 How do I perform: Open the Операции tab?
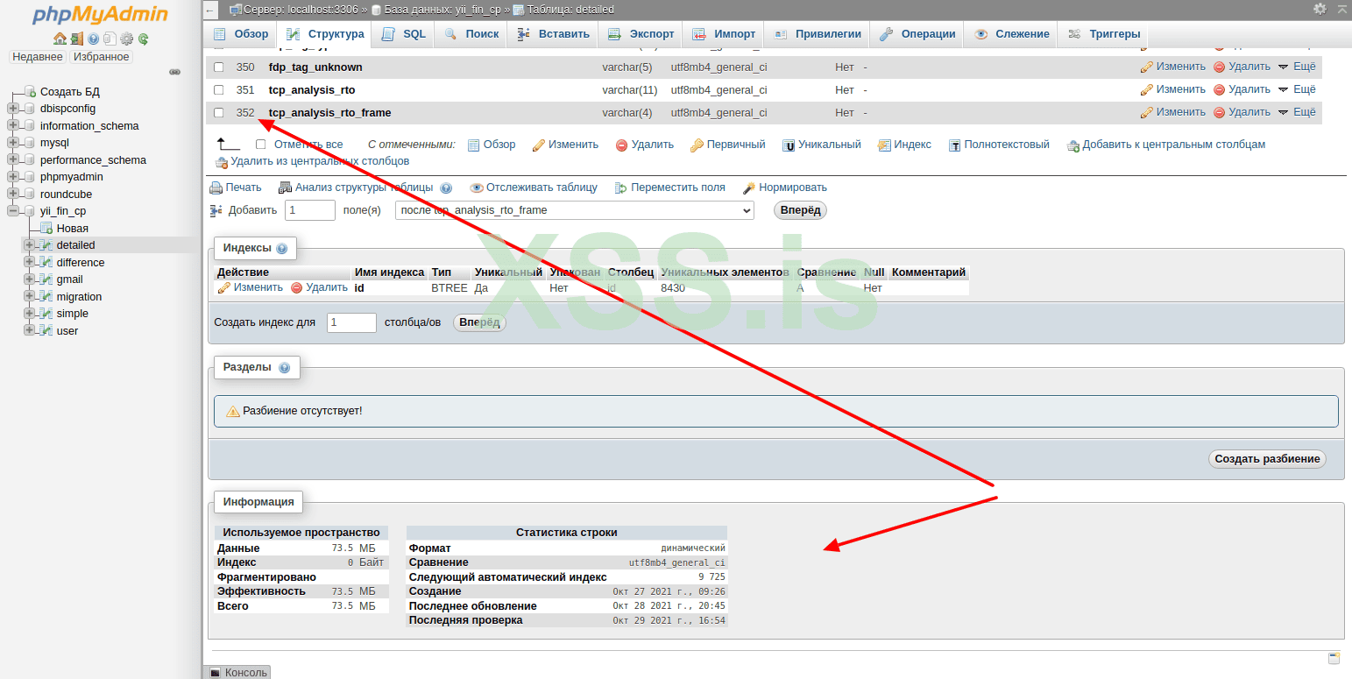pos(917,34)
